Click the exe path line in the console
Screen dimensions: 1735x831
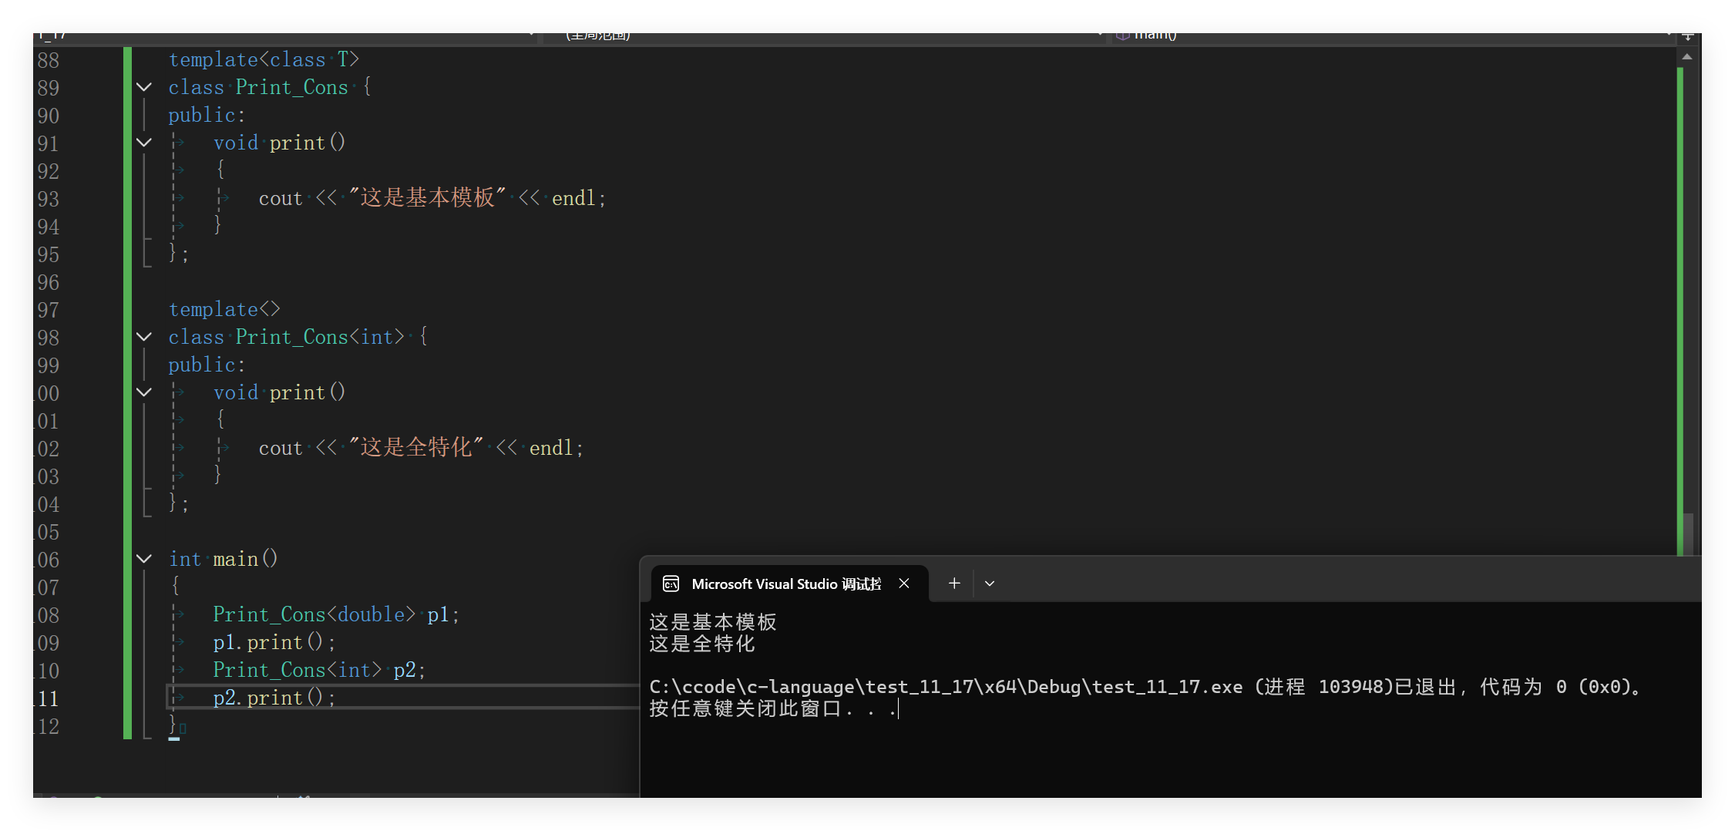pos(1145,687)
